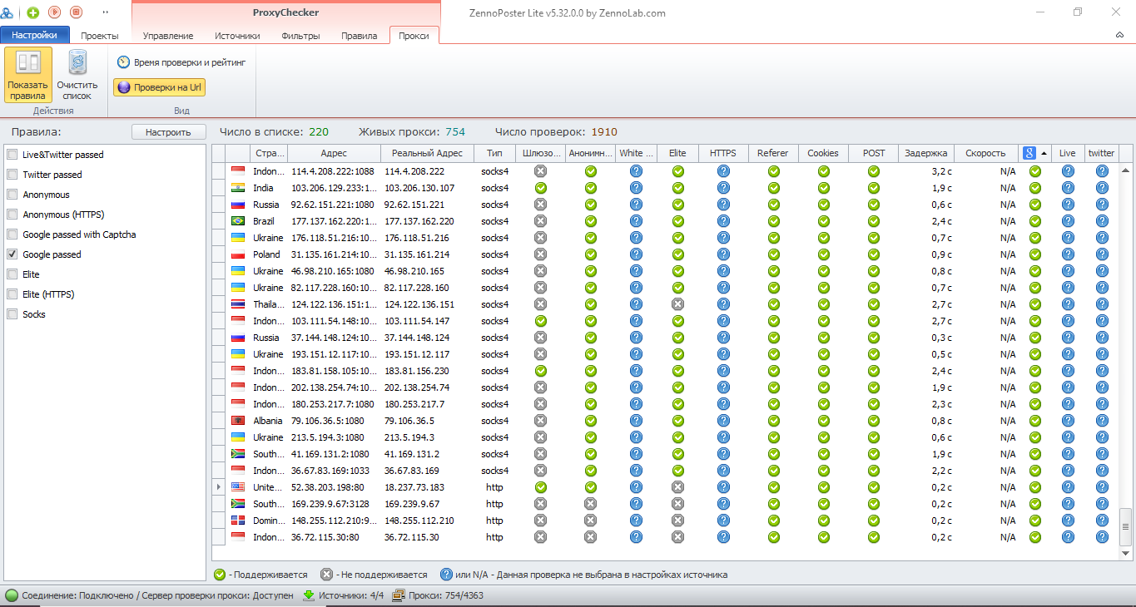Click the orange stop icon in title bar

[x=77, y=12]
